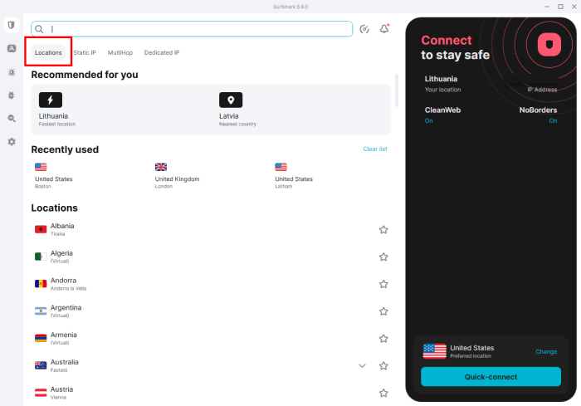Click the map pin nearest country icon

click(x=231, y=100)
